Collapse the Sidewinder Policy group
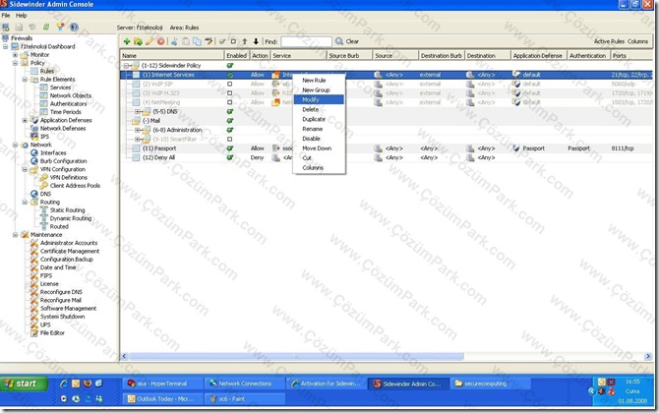 [x=126, y=66]
